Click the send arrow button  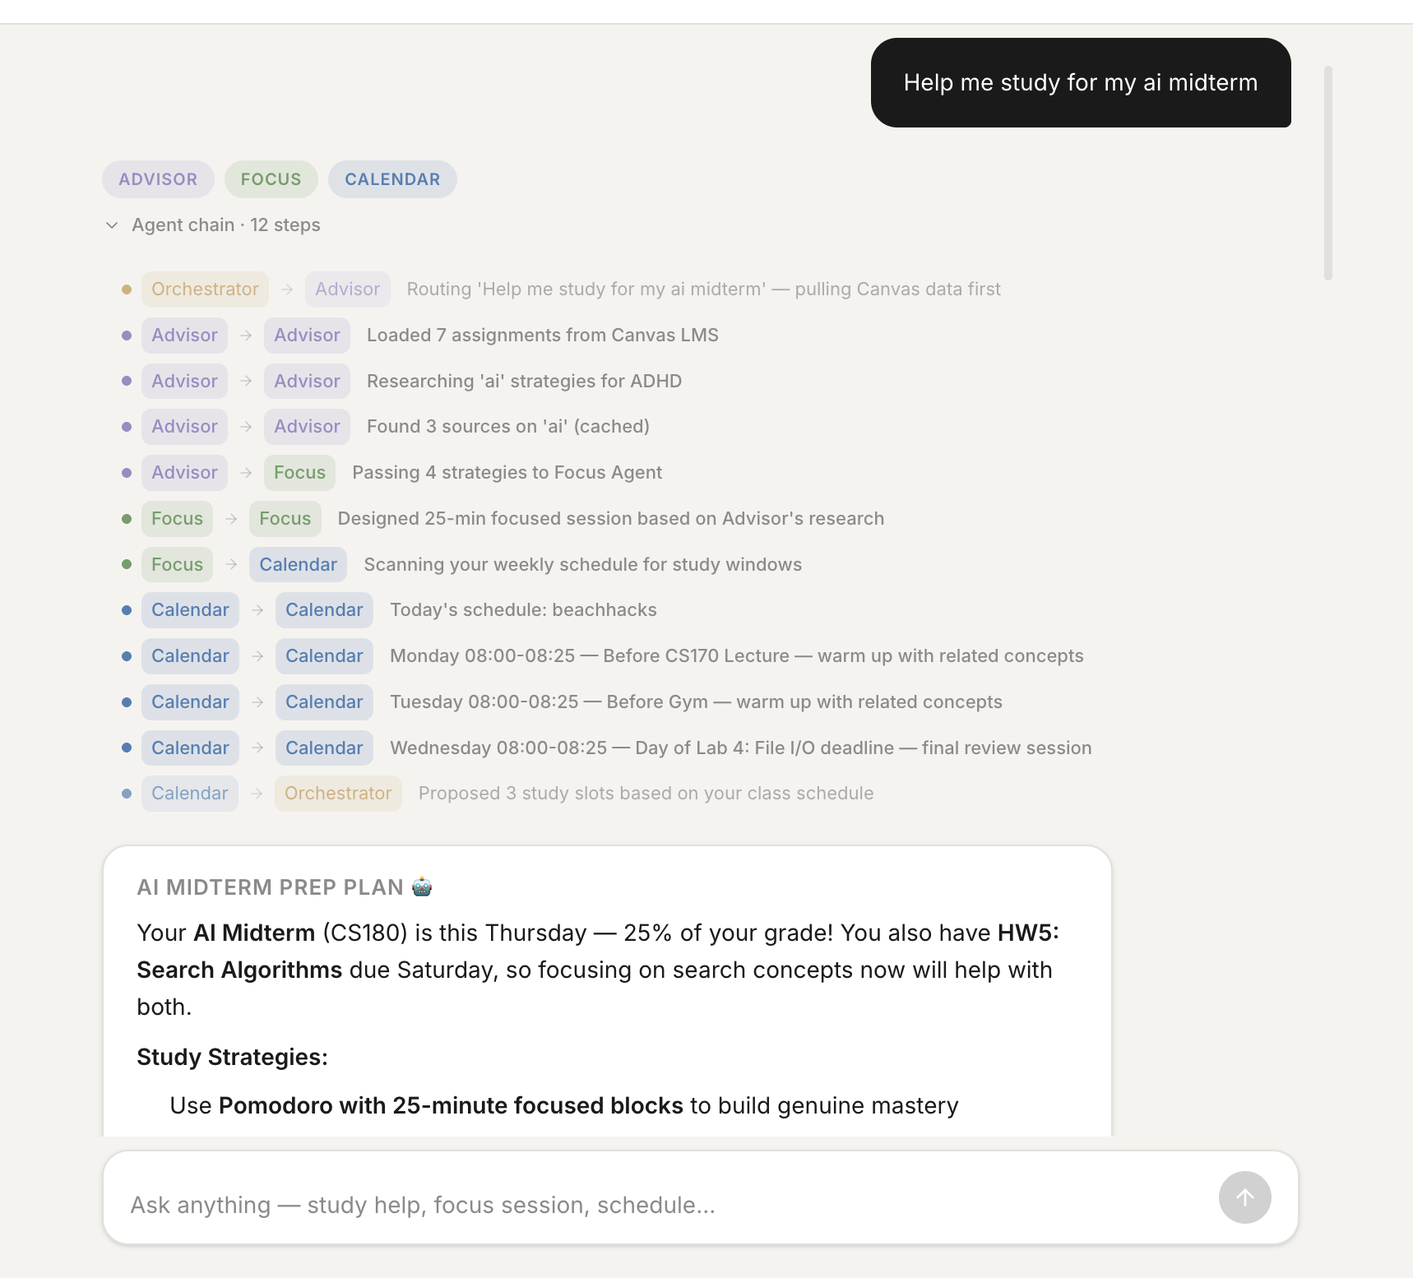1244,1197
